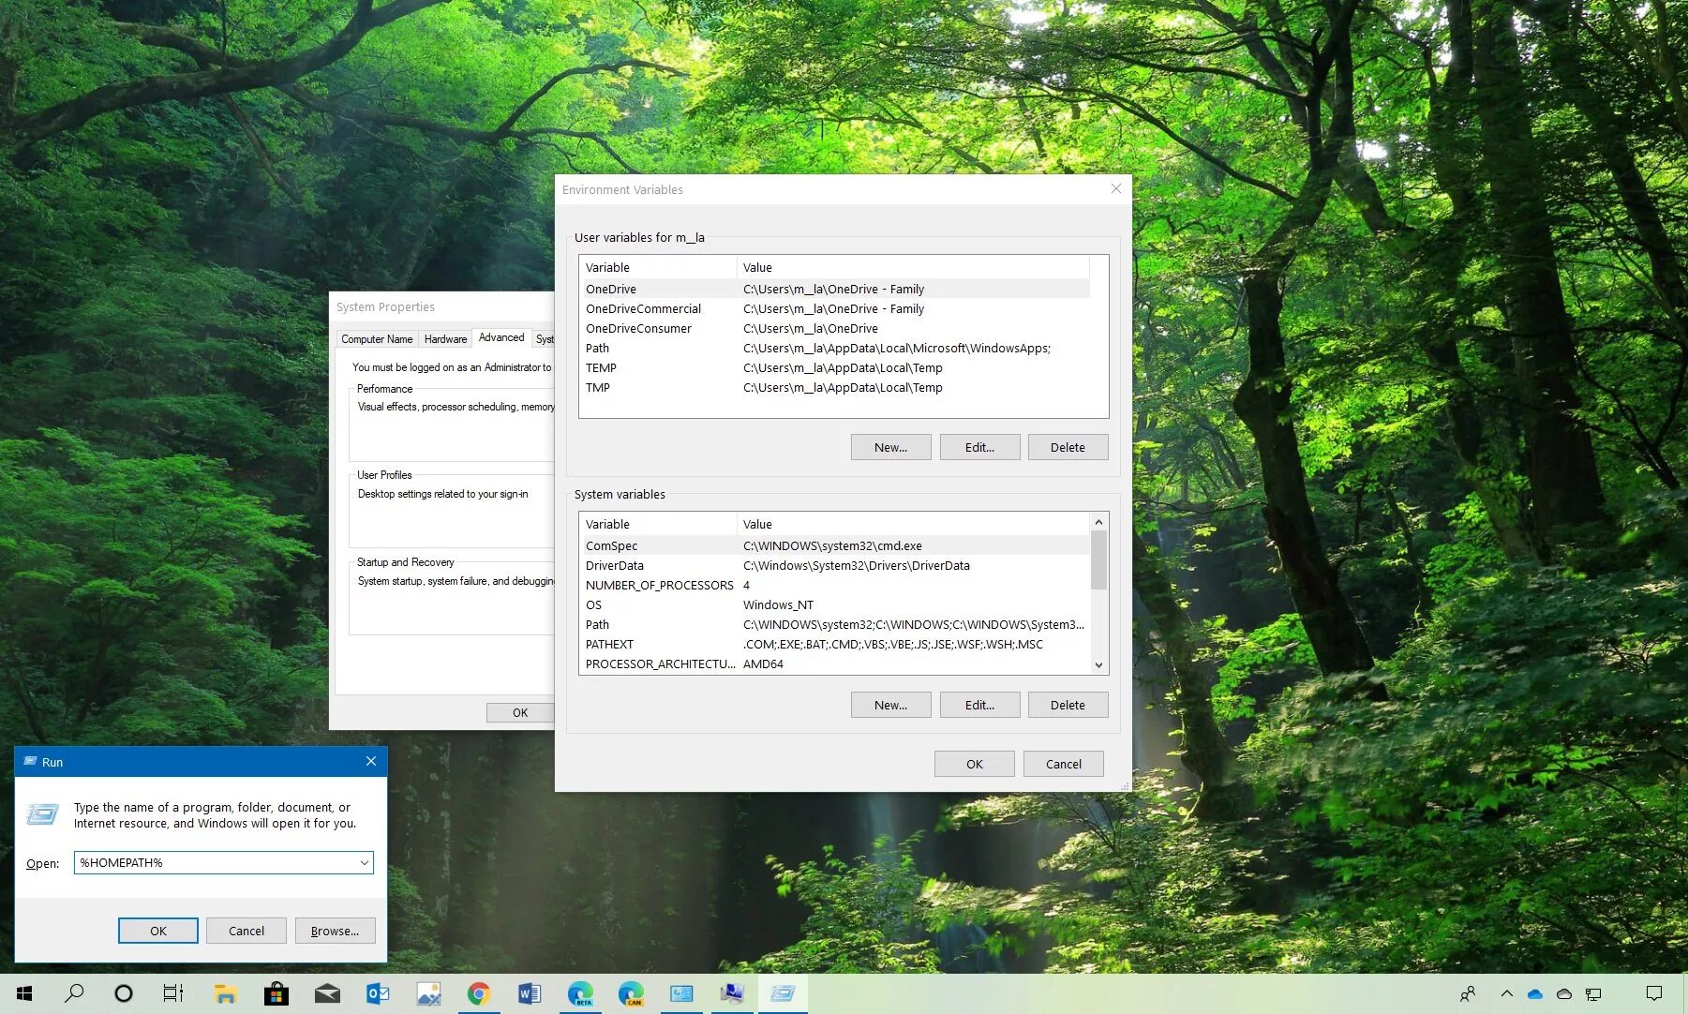
Task: Select the OneDrive user variable row
Action: 835,290
